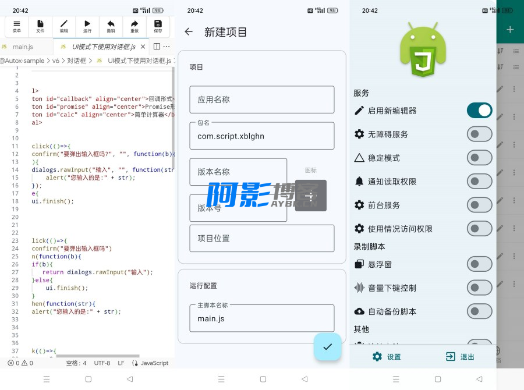Click the 文件 file icon in toolbar

40,26
